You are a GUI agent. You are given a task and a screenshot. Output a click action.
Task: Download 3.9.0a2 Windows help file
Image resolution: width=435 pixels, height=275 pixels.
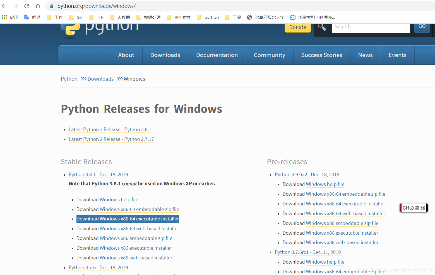(325, 184)
